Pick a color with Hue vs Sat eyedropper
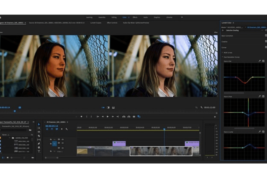The image size is (267, 178). pyautogui.click(x=260, y=61)
